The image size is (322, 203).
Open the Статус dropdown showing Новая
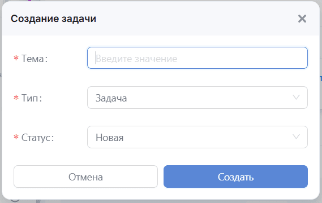coord(198,137)
